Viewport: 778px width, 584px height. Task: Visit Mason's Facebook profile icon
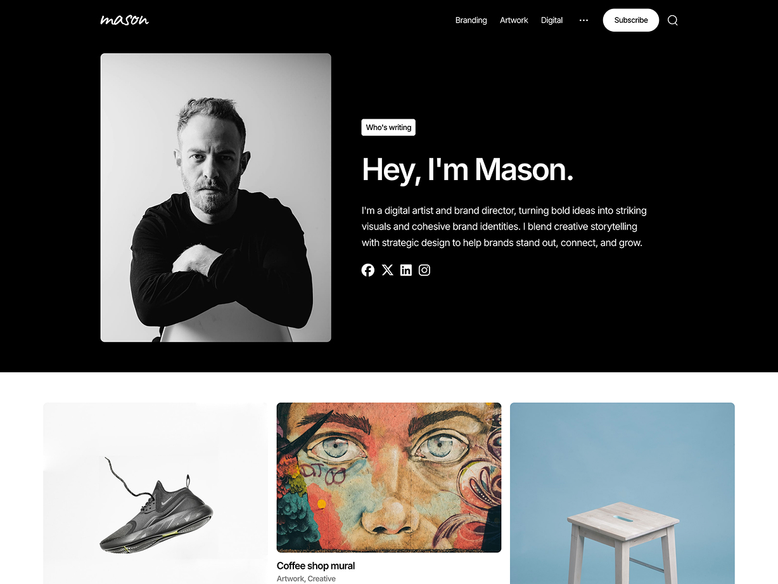(368, 270)
